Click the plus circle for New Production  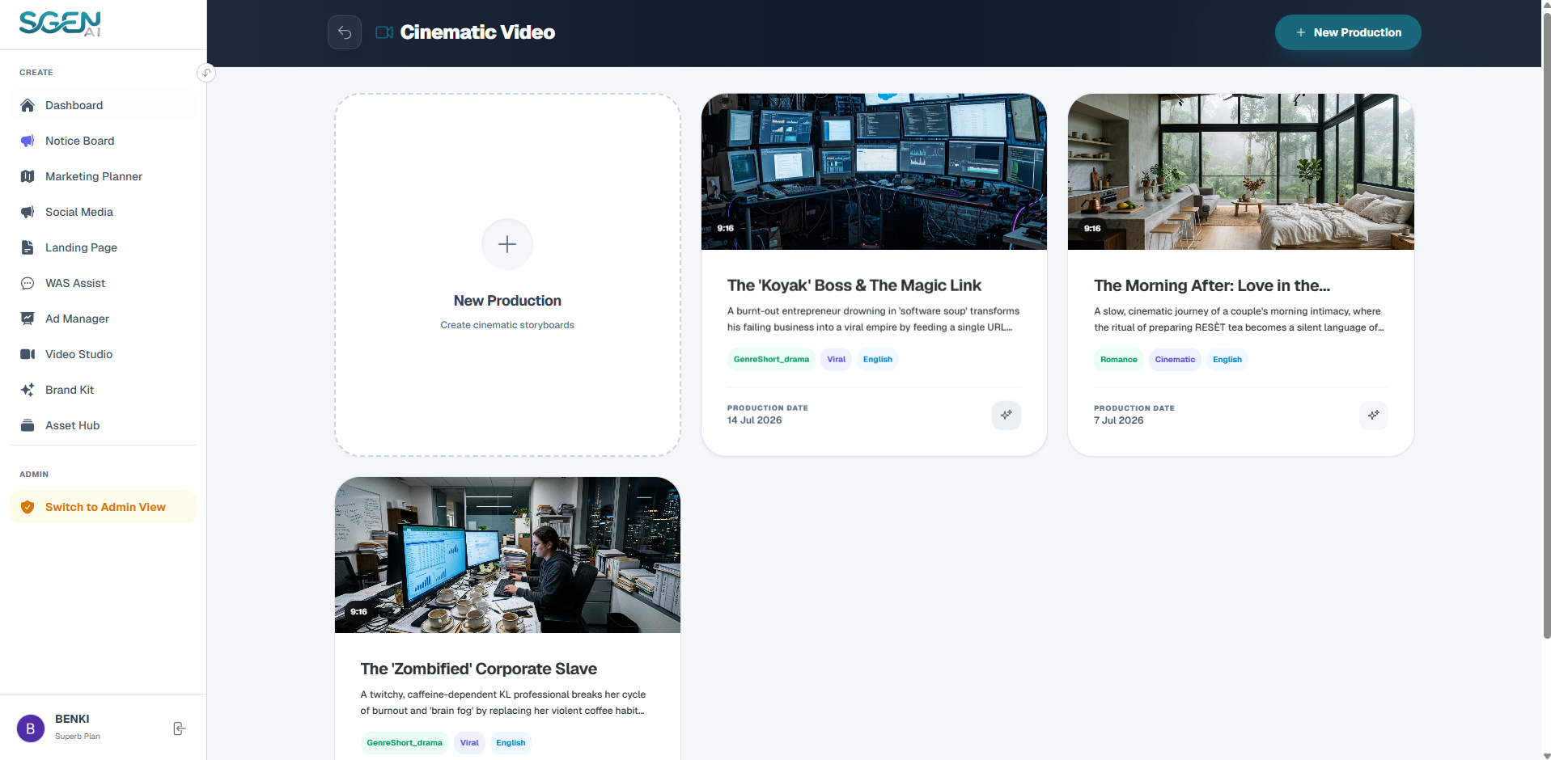pyautogui.click(x=507, y=244)
